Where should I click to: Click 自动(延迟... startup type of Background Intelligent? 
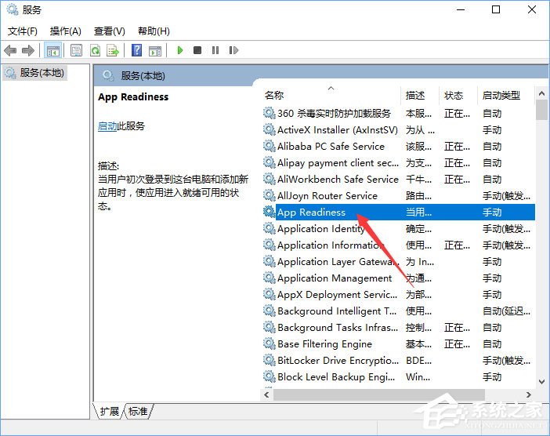point(506,311)
